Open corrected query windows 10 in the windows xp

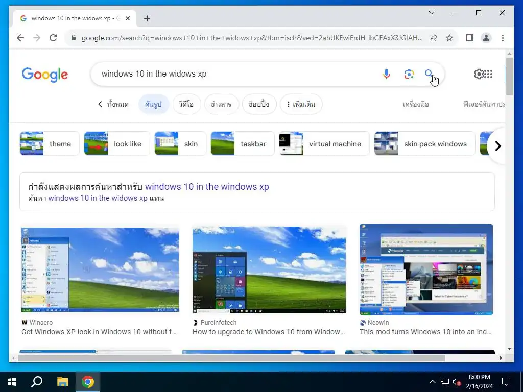point(207,186)
